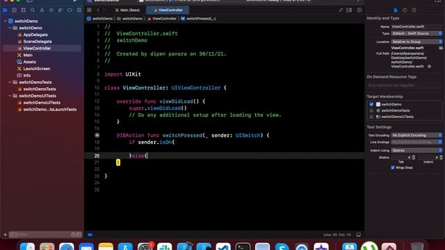Show the Quick Help inspector
This screenshot has height=250, width=445.
pyautogui.click(x=414, y=10)
